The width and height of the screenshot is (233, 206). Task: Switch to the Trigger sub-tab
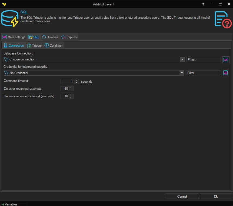[x=35, y=46]
